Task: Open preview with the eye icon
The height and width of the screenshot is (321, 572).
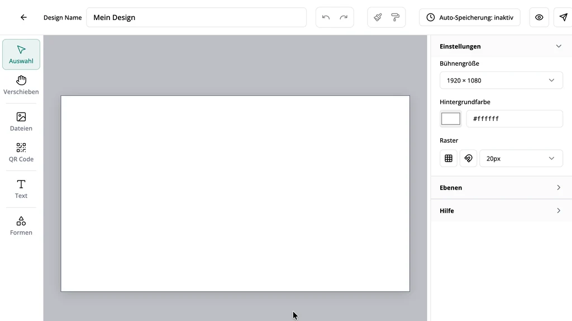Action: pos(539,17)
